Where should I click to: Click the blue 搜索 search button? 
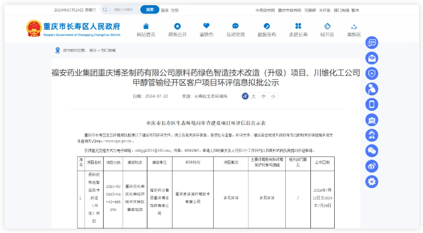tap(150, 10)
